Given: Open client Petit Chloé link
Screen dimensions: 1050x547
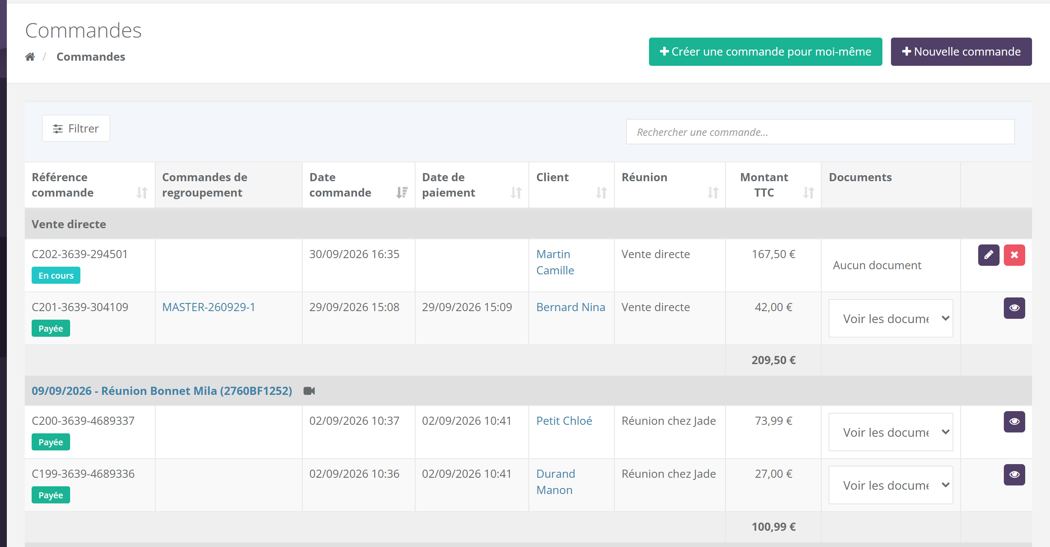Looking at the screenshot, I should (x=564, y=421).
